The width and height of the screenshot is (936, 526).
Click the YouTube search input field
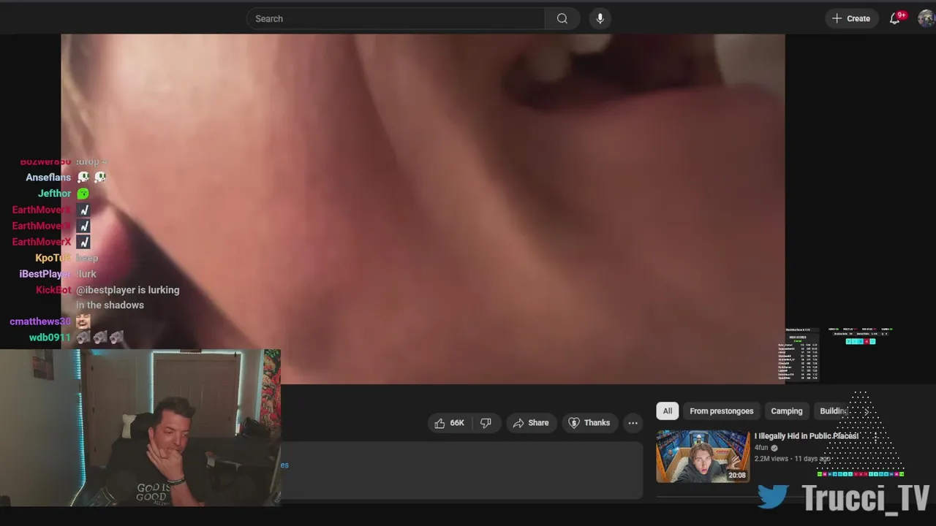[396, 18]
